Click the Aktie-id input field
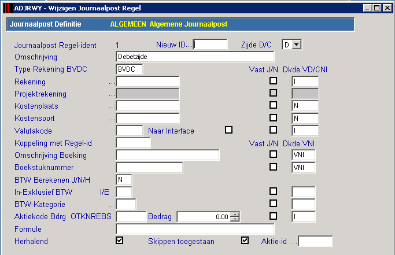 [x=315, y=241]
